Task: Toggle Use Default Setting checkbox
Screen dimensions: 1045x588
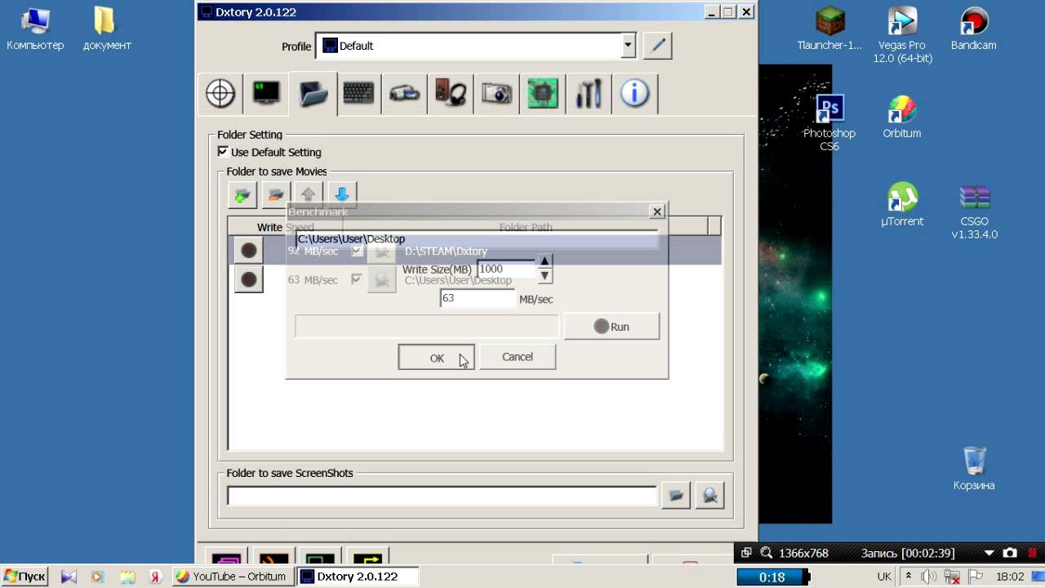Action: point(223,152)
